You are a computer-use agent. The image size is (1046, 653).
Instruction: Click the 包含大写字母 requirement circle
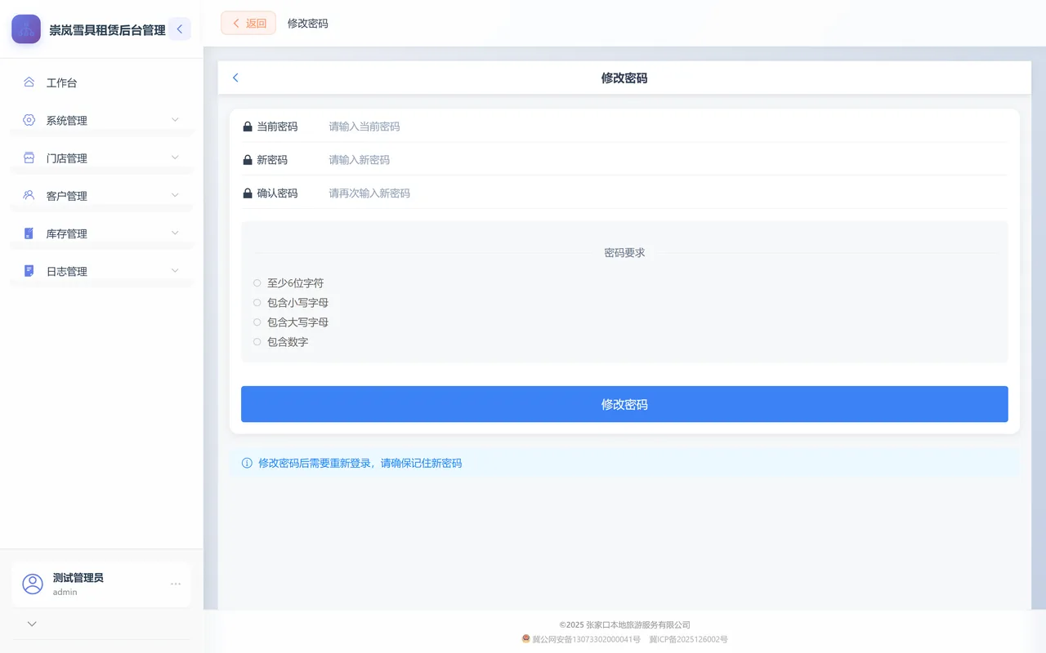tap(257, 322)
